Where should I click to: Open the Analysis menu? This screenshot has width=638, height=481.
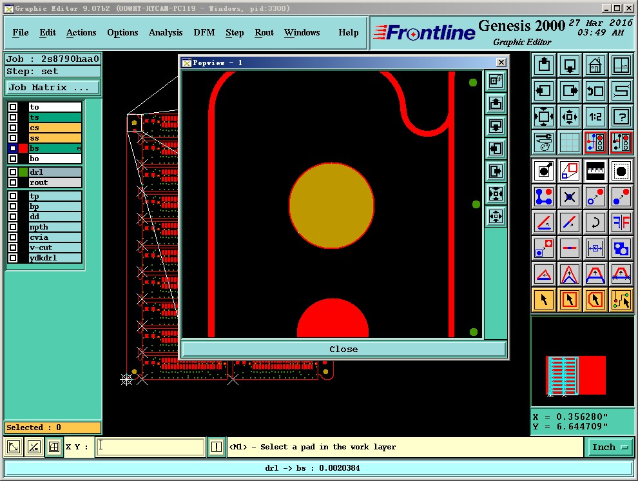pyautogui.click(x=166, y=32)
